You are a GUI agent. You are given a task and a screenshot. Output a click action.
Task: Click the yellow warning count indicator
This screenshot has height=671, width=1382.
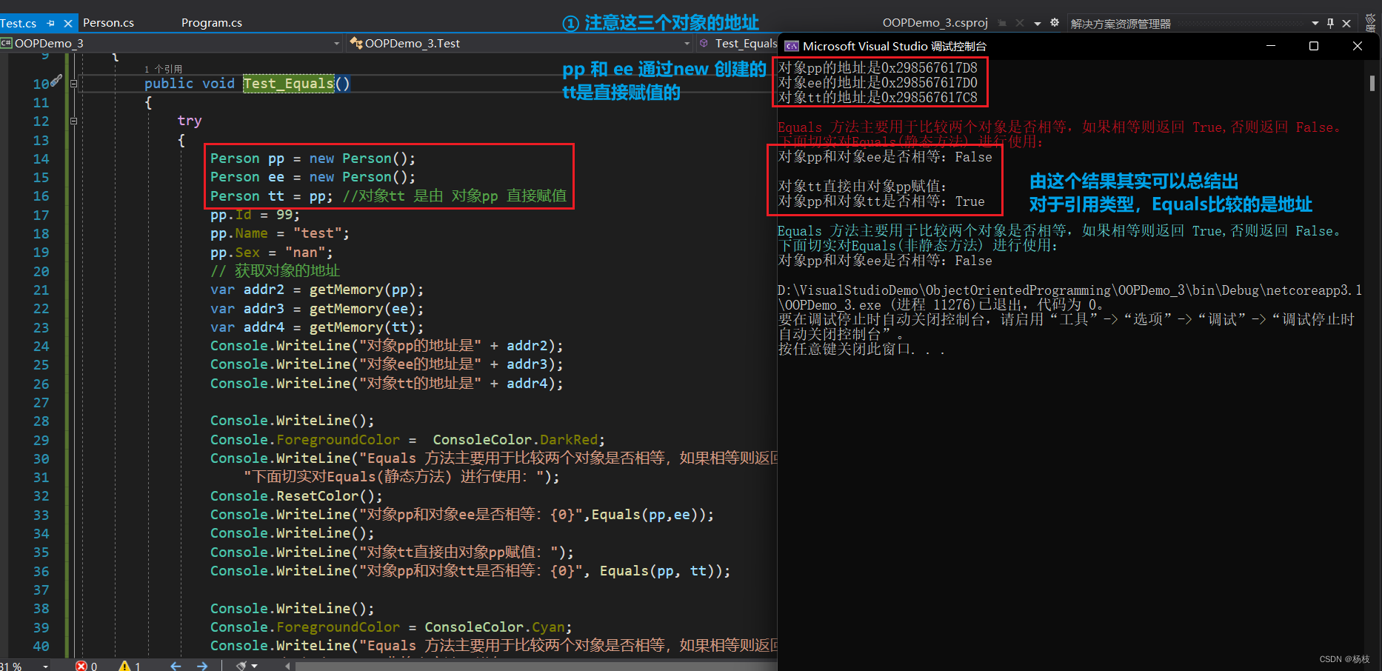(130, 666)
